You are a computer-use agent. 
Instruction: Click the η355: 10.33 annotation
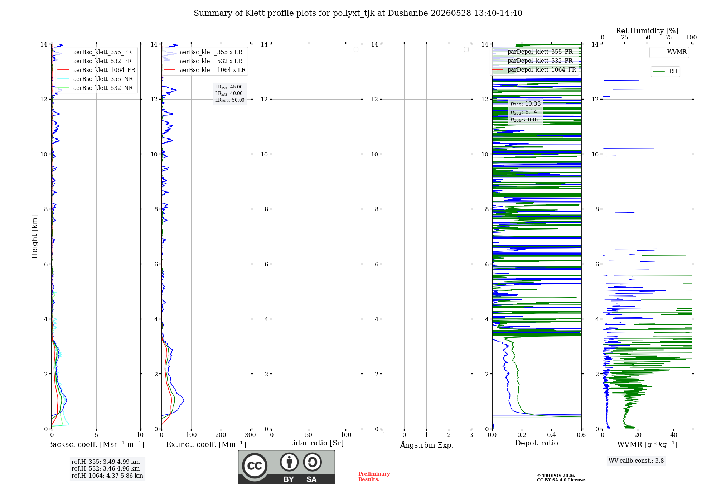pyautogui.click(x=526, y=104)
